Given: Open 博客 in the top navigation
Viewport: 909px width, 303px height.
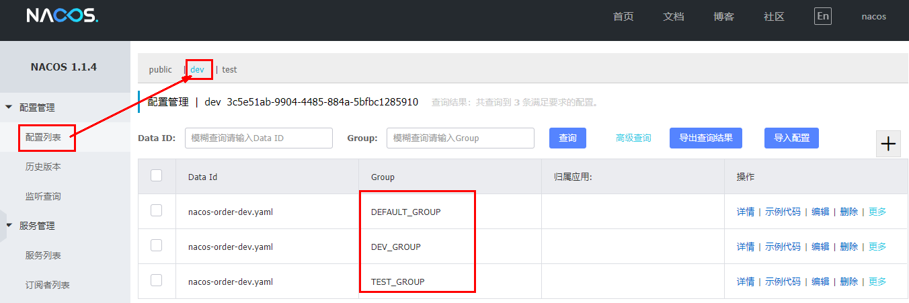Looking at the screenshot, I should 724,17.
